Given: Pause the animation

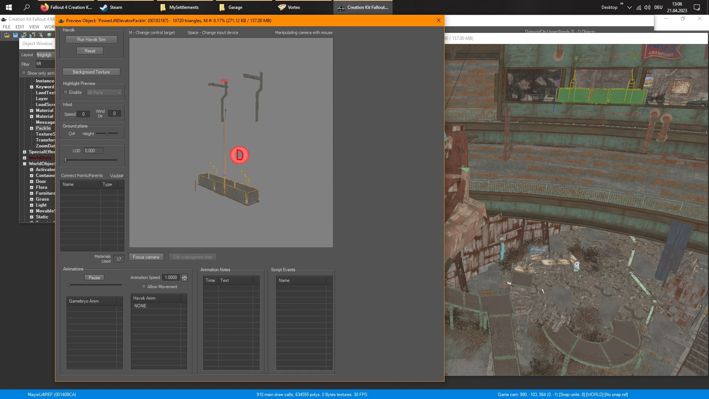Looking at the screenshot, I should point(94,278).
